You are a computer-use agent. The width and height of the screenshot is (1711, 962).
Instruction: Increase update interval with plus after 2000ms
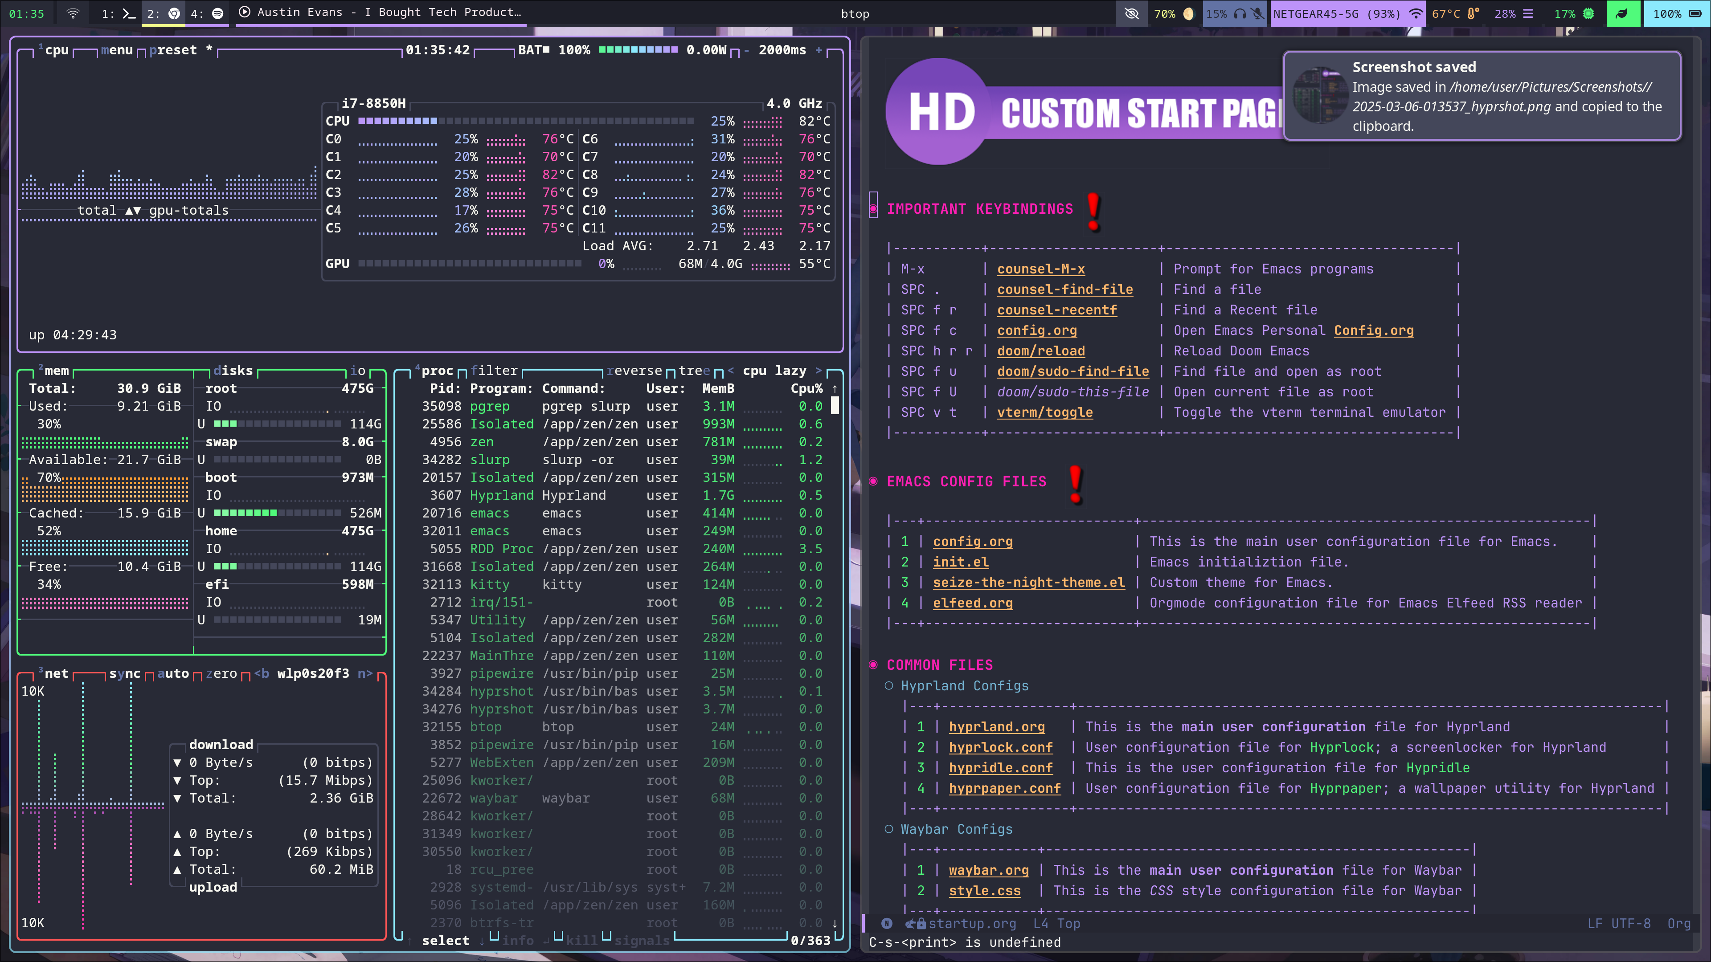click(x=819, y=50)
